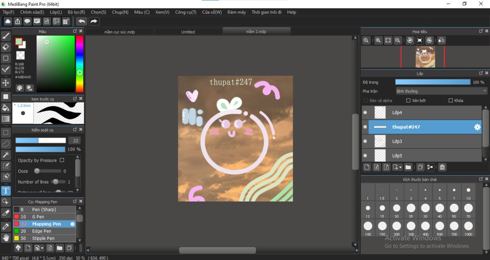Click the navigator canvas thumbnail
Viewport: 490px width, 260px height.
pos(425,57)
